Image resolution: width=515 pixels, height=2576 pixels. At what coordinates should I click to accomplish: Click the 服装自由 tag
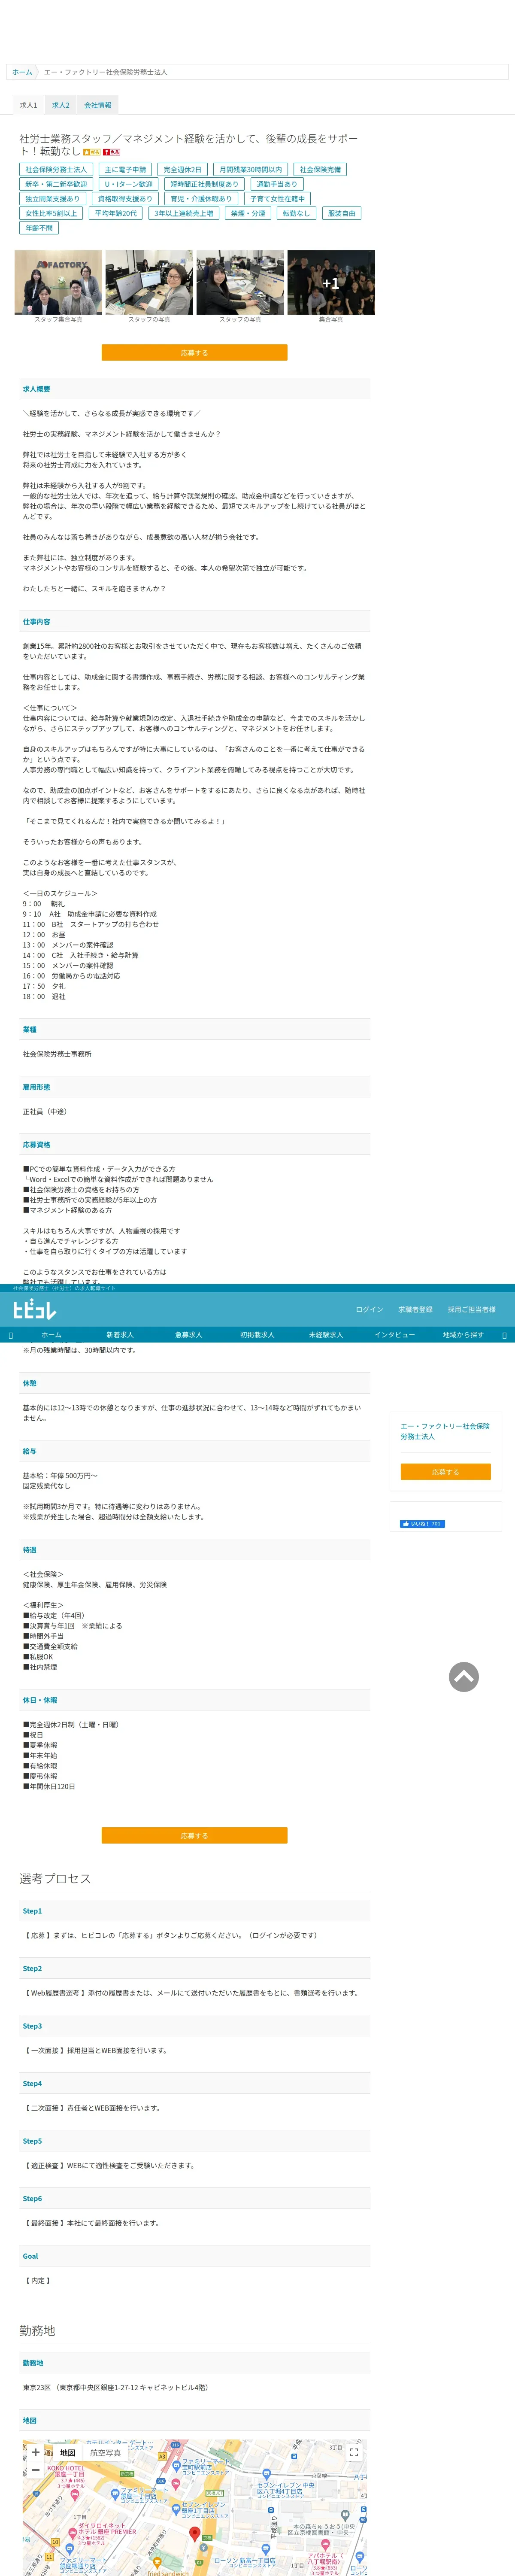[x=341, y=213]
